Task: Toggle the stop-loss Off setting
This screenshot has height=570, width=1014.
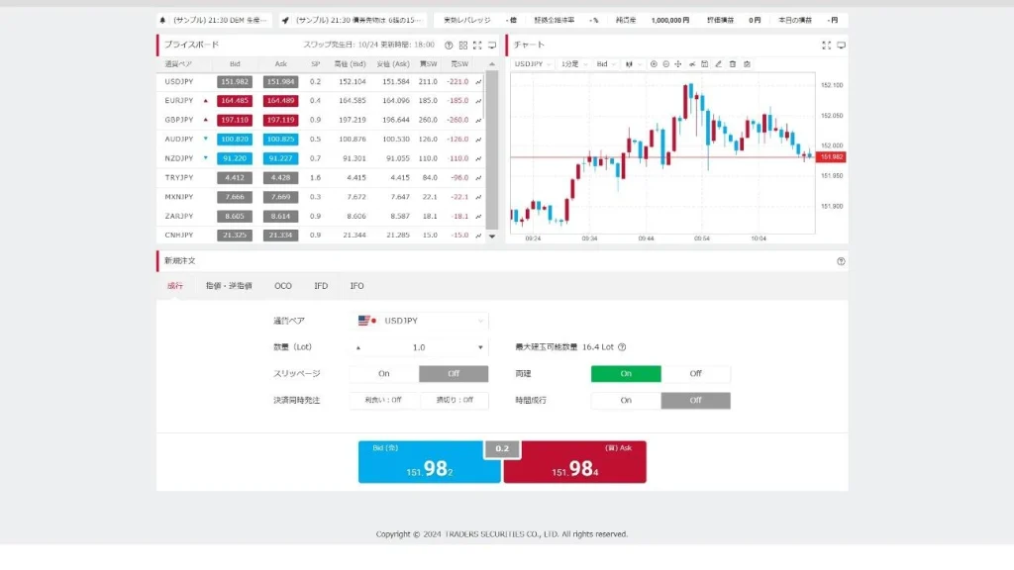Action: click(455, 400)
